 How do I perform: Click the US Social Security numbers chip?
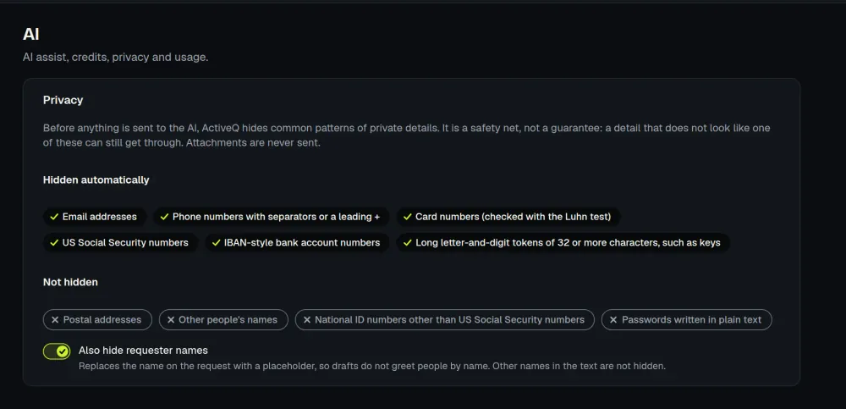[120, 242]
